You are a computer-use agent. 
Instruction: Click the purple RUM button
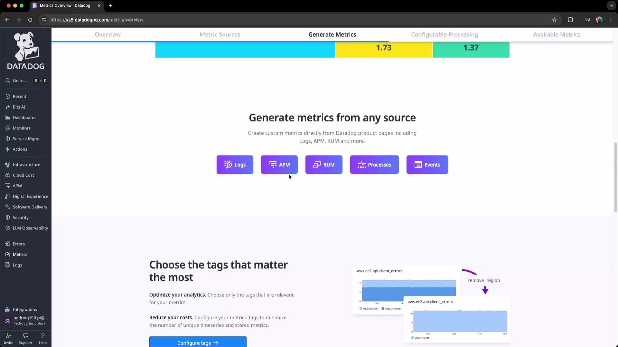pos(324,165)
